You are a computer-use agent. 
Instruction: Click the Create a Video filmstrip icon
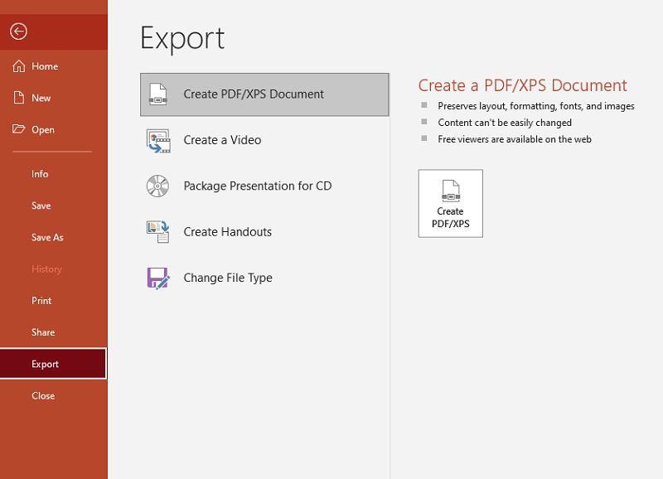pos(158,141)
